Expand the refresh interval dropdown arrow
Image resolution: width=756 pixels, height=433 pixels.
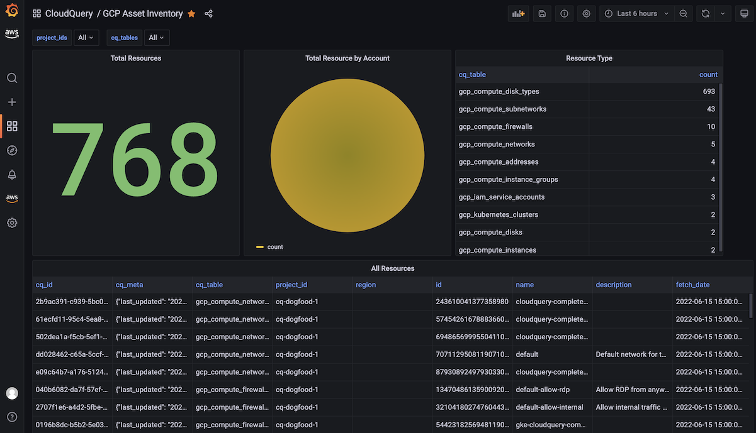click(723, 14)
